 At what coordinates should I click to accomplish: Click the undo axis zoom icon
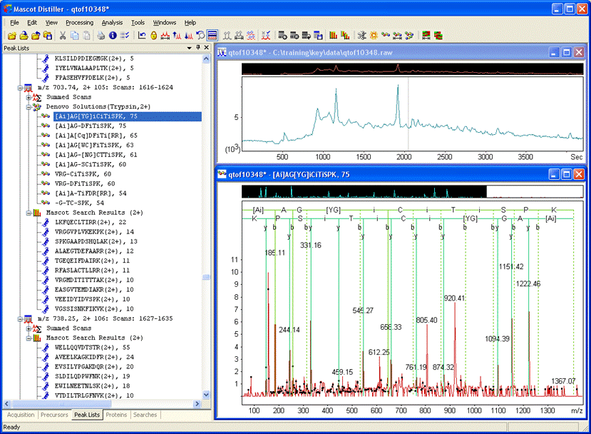point(142,36)
